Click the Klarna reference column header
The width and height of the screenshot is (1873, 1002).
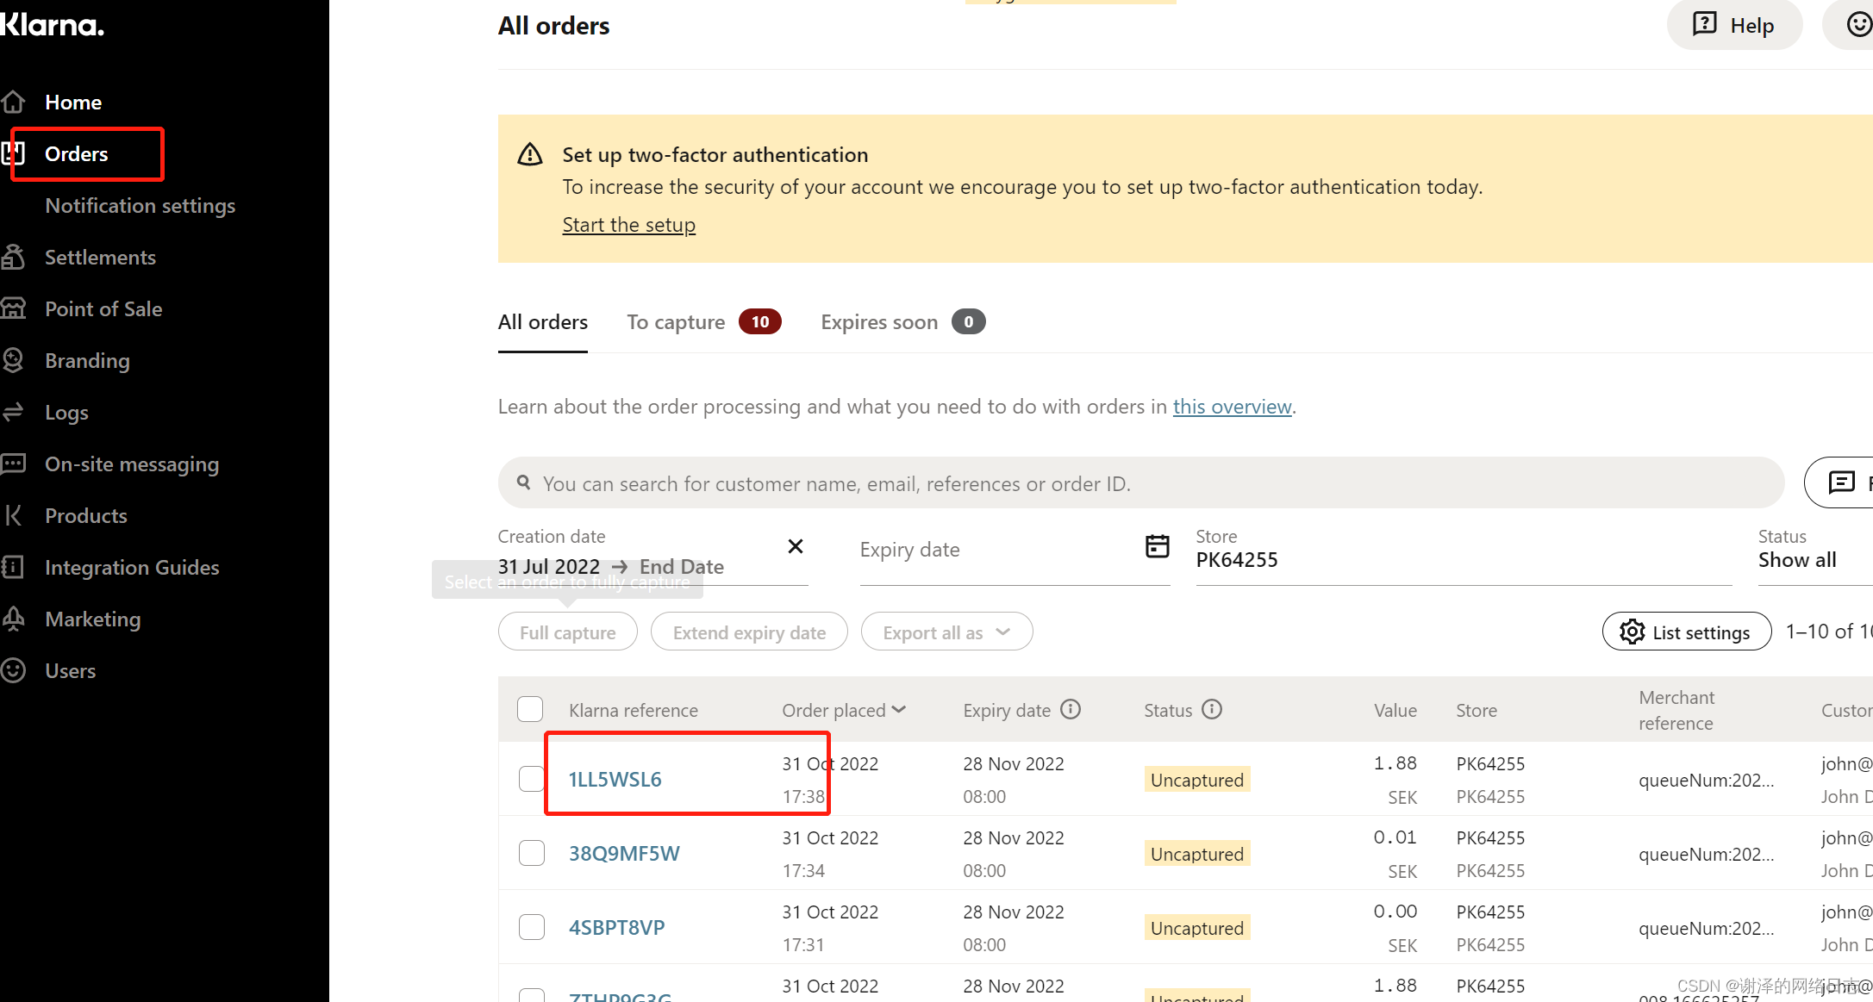pyautogui.click(x=634, y=711)
